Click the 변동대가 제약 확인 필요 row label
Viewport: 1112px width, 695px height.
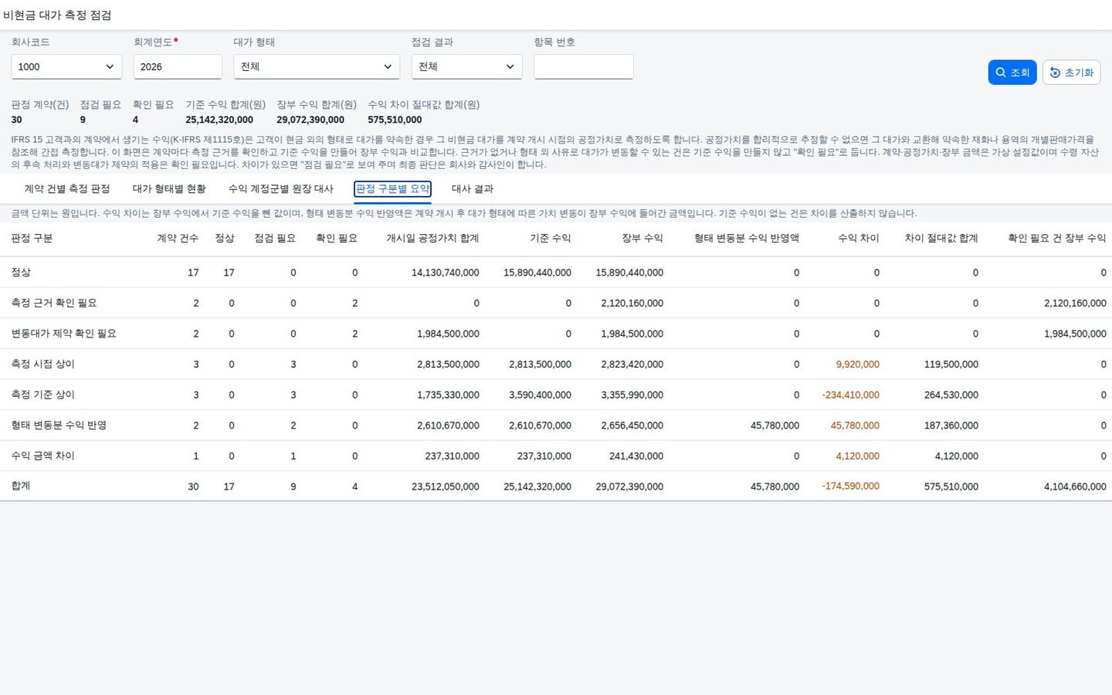click(63, 334)
